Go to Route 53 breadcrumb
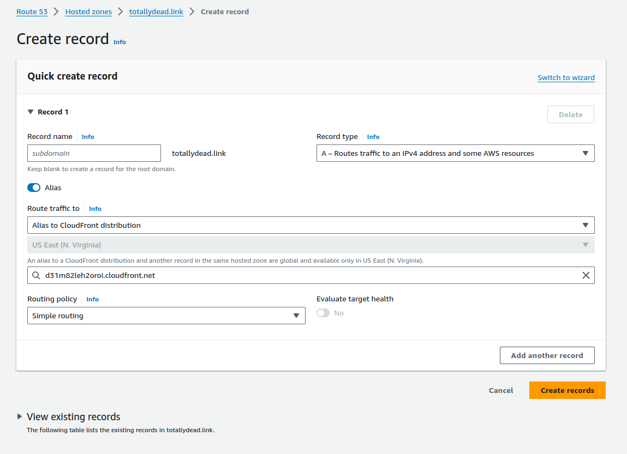Viewport: 627px width, 454px height. coord(32,11)
